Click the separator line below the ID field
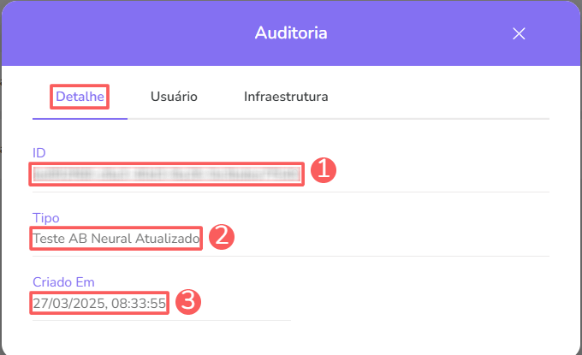This screenshot has width=582, height=355. point(291,192)
